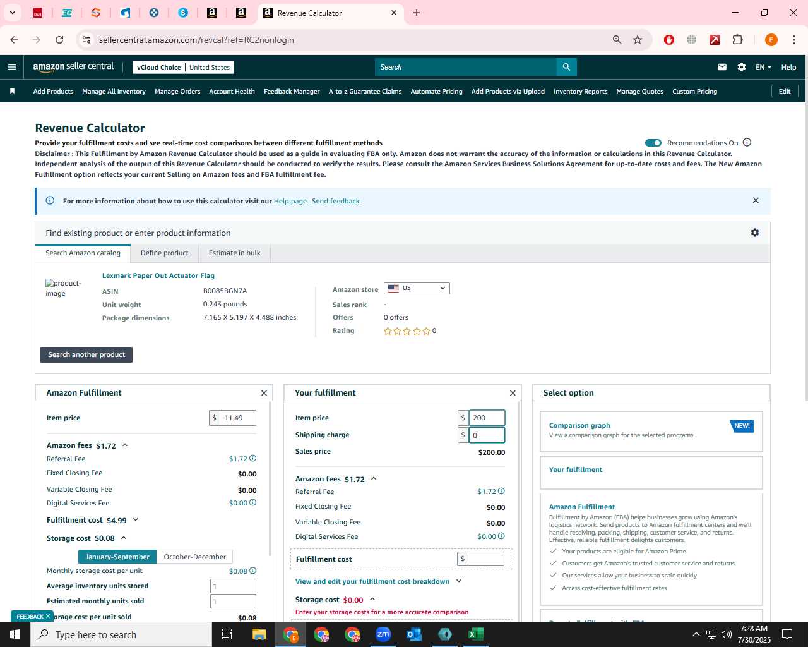Click monthly storage cost info icon

252,571
